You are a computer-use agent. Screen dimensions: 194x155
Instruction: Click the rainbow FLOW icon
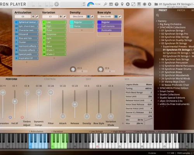pyautogui.click(x=90, y=4)
